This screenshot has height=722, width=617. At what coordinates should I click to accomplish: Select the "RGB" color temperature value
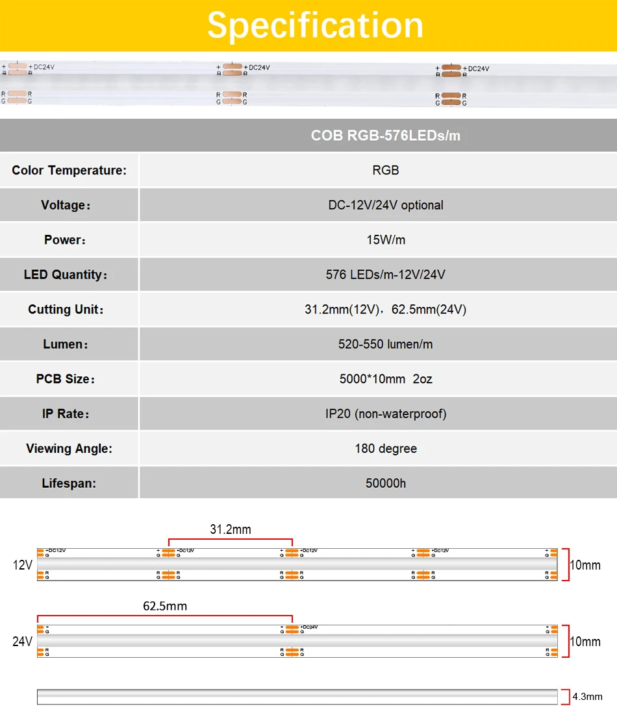[386, 171]
